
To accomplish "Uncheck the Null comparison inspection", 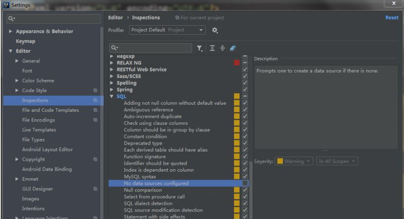I will 245,190.
